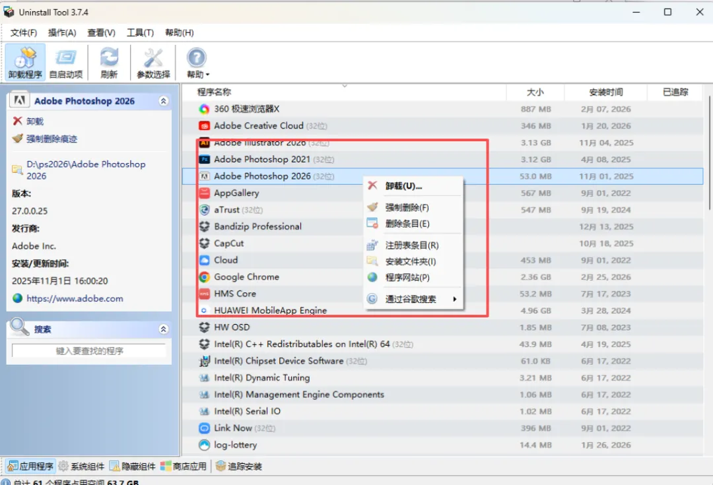Switch to the 系统组件 tab
713x485 pixels.
point(82,466)
